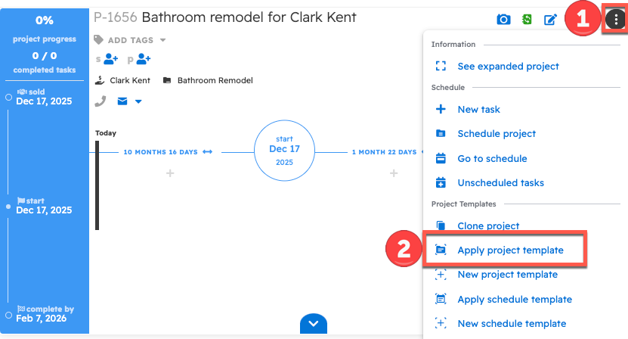Screen dimensions: 628x339
Task: Select See expanded project option
Action: [508, 66]
